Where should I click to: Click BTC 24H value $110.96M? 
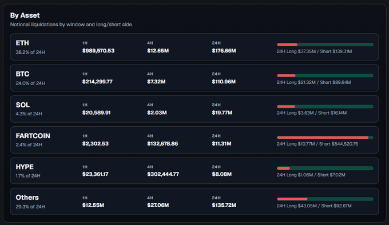[224, 82]
